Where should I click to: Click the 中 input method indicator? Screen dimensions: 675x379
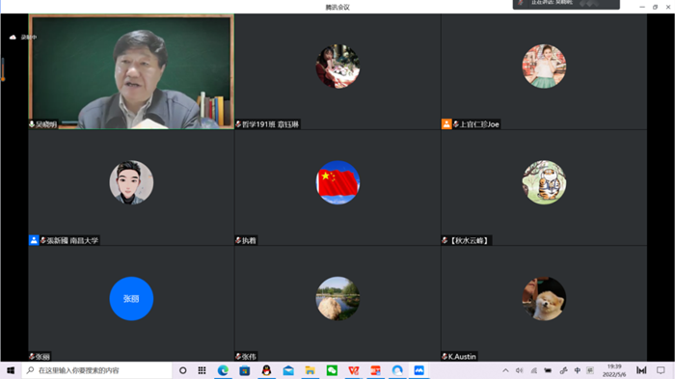tap(578, 370)
